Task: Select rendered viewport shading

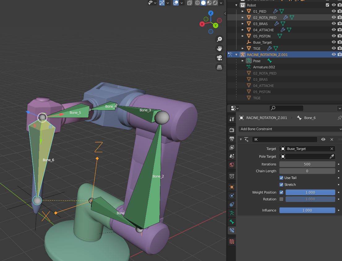Action: [215, 3]
